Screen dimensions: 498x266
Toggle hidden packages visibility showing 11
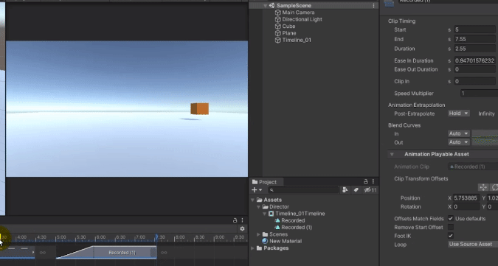click(370, 190)
